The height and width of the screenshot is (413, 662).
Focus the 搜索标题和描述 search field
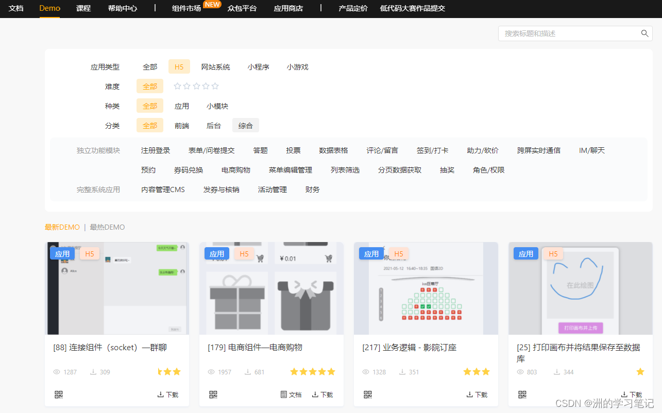pos(575,33)
